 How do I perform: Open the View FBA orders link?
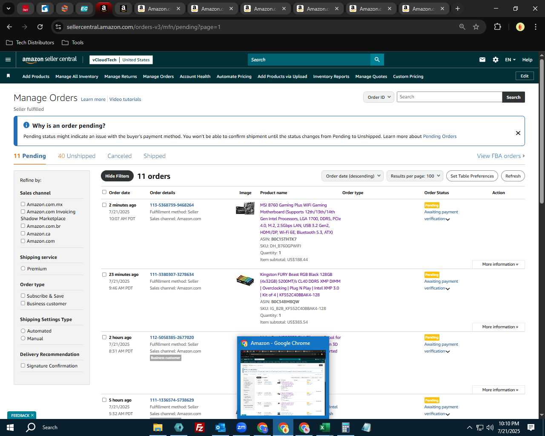pos(501,156)
